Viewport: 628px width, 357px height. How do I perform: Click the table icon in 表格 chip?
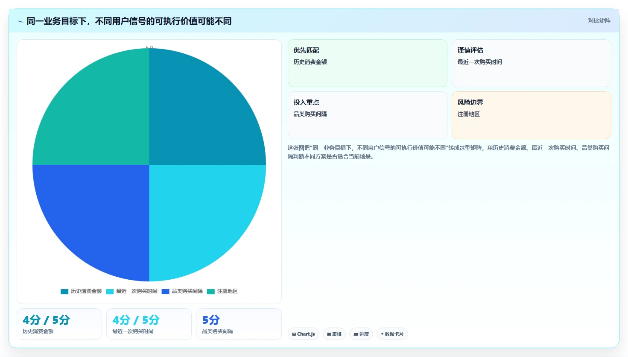coord(329,334)
